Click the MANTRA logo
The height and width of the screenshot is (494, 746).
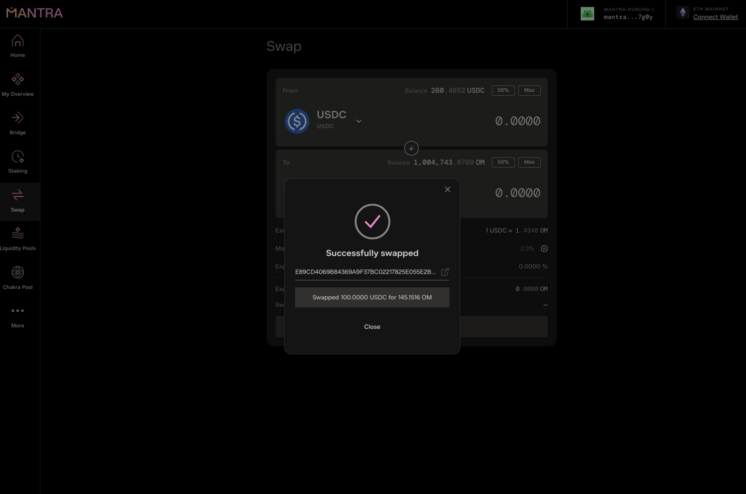click(34, 13)
